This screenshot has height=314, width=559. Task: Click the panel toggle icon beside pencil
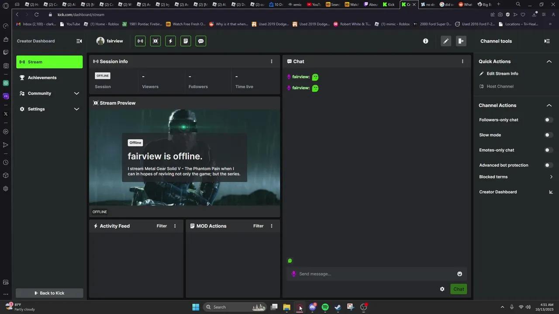point(461,41)
